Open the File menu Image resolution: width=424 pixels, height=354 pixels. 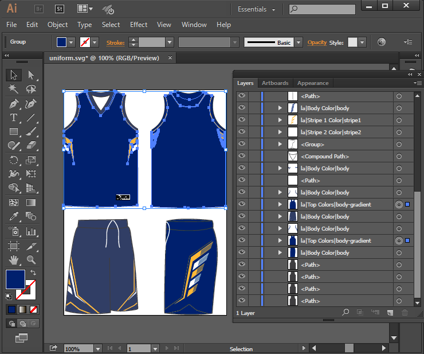pyautogui.click(x=11, y=25)
